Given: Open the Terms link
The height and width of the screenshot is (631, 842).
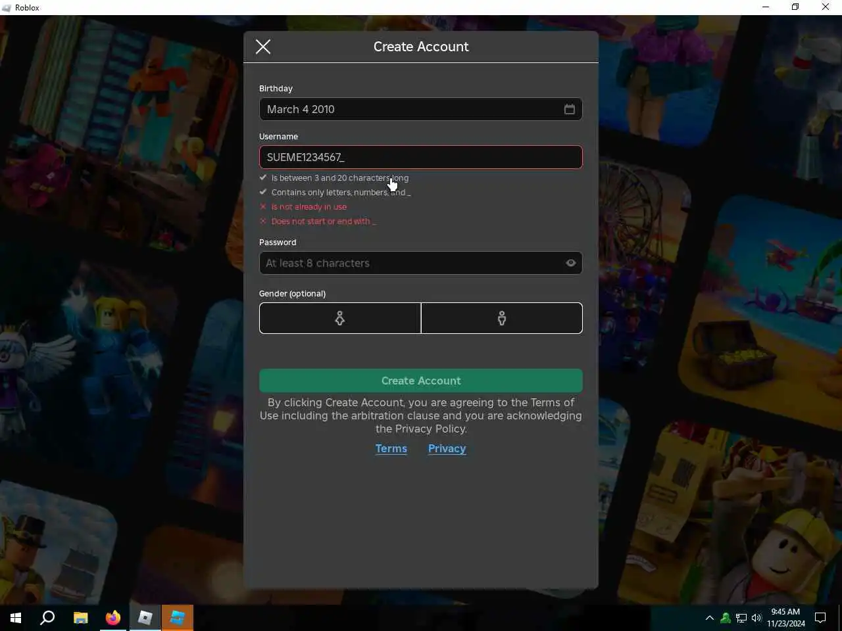Looking at the screenshot, I should (x=391, y=448).
